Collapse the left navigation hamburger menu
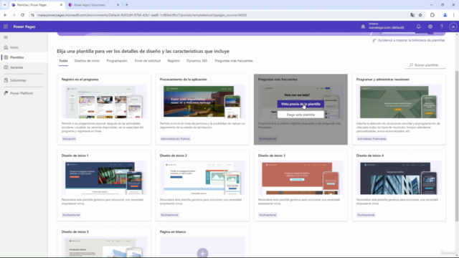459x258 pixels. coord(6,37)
